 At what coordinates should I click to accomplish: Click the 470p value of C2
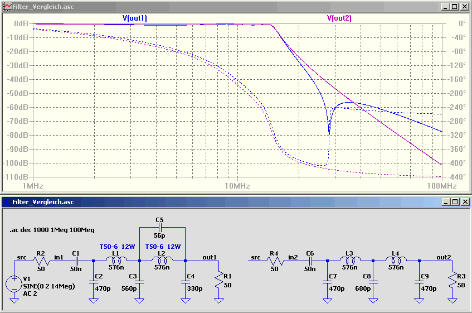click(103, 288)
